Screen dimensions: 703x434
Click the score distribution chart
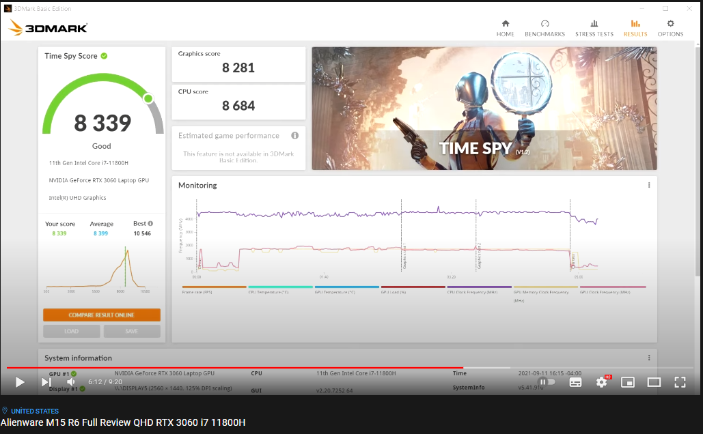[x=102, y=269]
